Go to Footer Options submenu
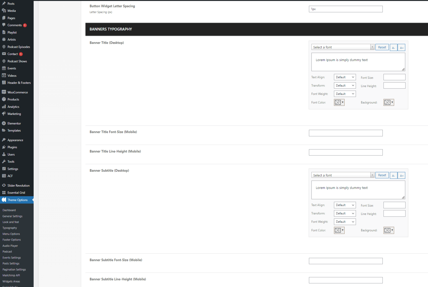This screenshot has height=287, width=428. tap(12, 240)
